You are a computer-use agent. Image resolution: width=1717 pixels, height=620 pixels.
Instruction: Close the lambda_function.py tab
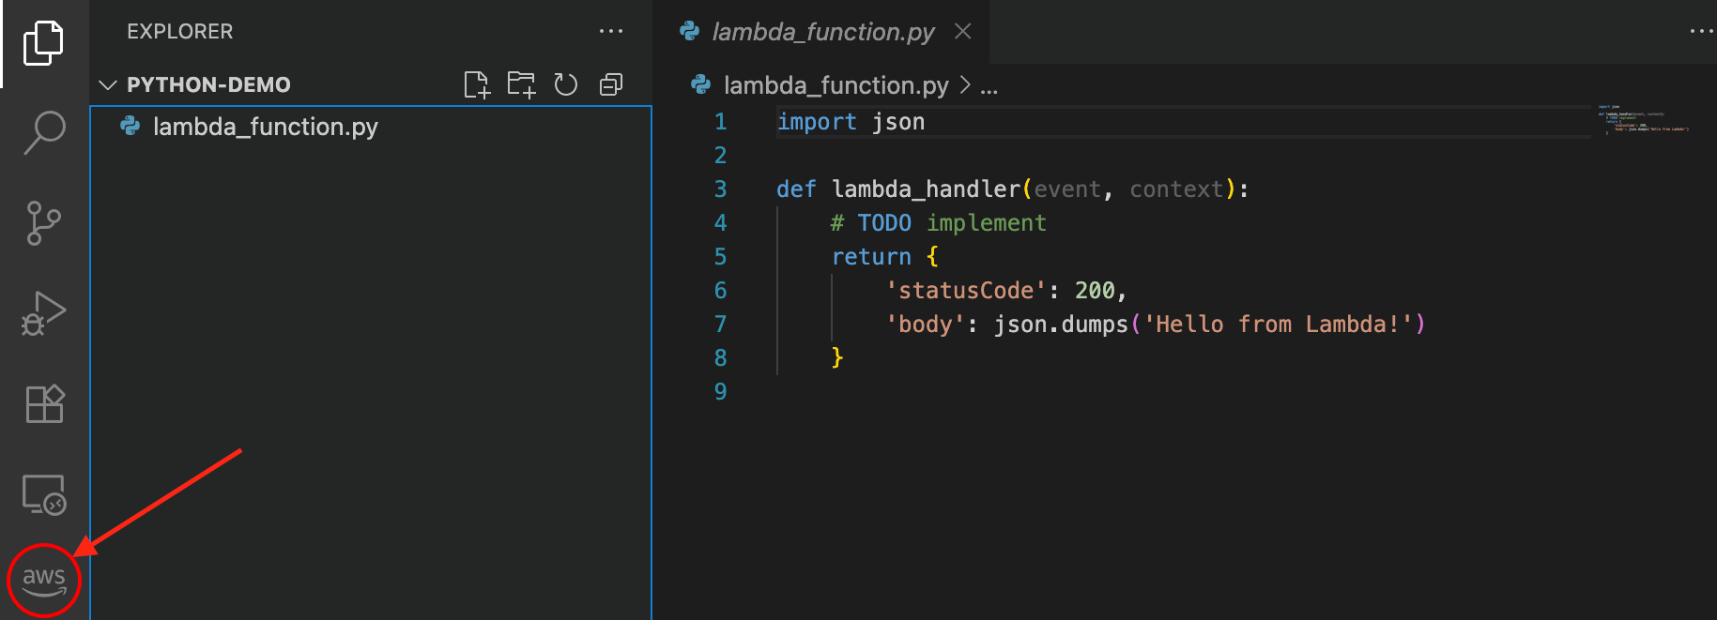962,31
